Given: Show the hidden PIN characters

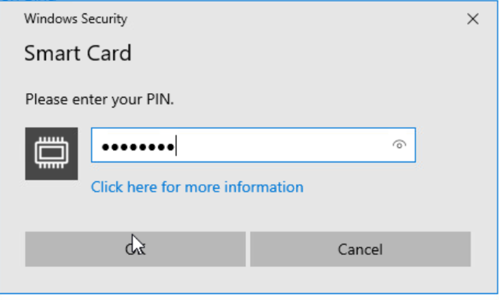Looking at the screenshot, I should coord(399,145).
